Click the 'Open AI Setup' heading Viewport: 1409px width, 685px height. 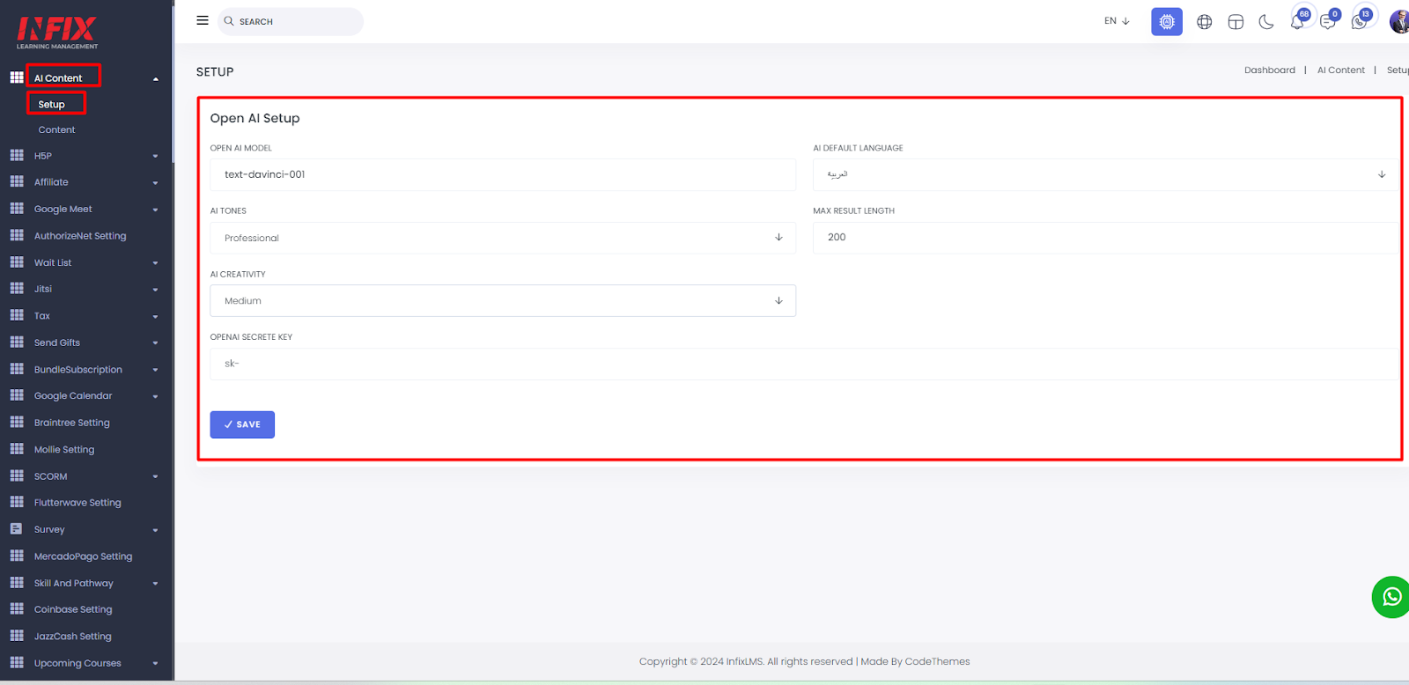click(x=255, y=118)
